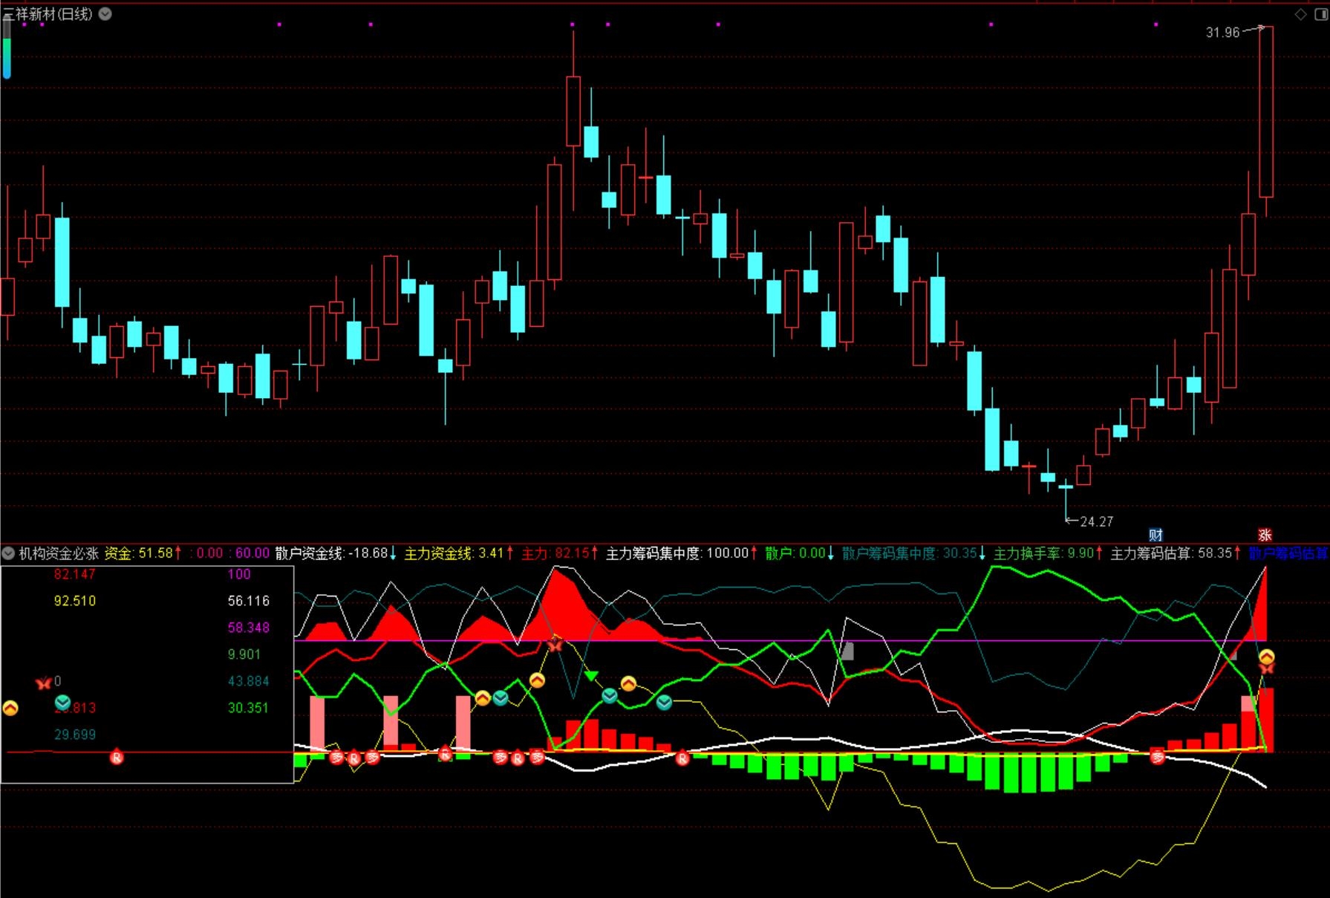Viewport: 1330px width, 898px height.
Task: Click the 29.699 value in the legend
Action: click(x=74, y=735)
